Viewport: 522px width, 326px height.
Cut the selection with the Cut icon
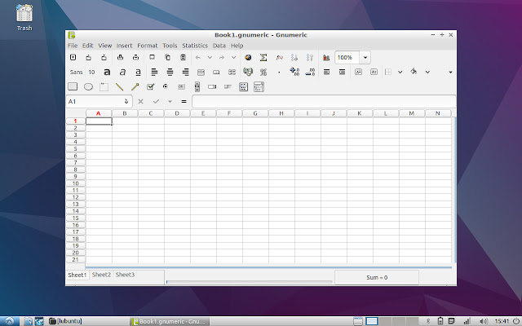click(x=152, y=57)
